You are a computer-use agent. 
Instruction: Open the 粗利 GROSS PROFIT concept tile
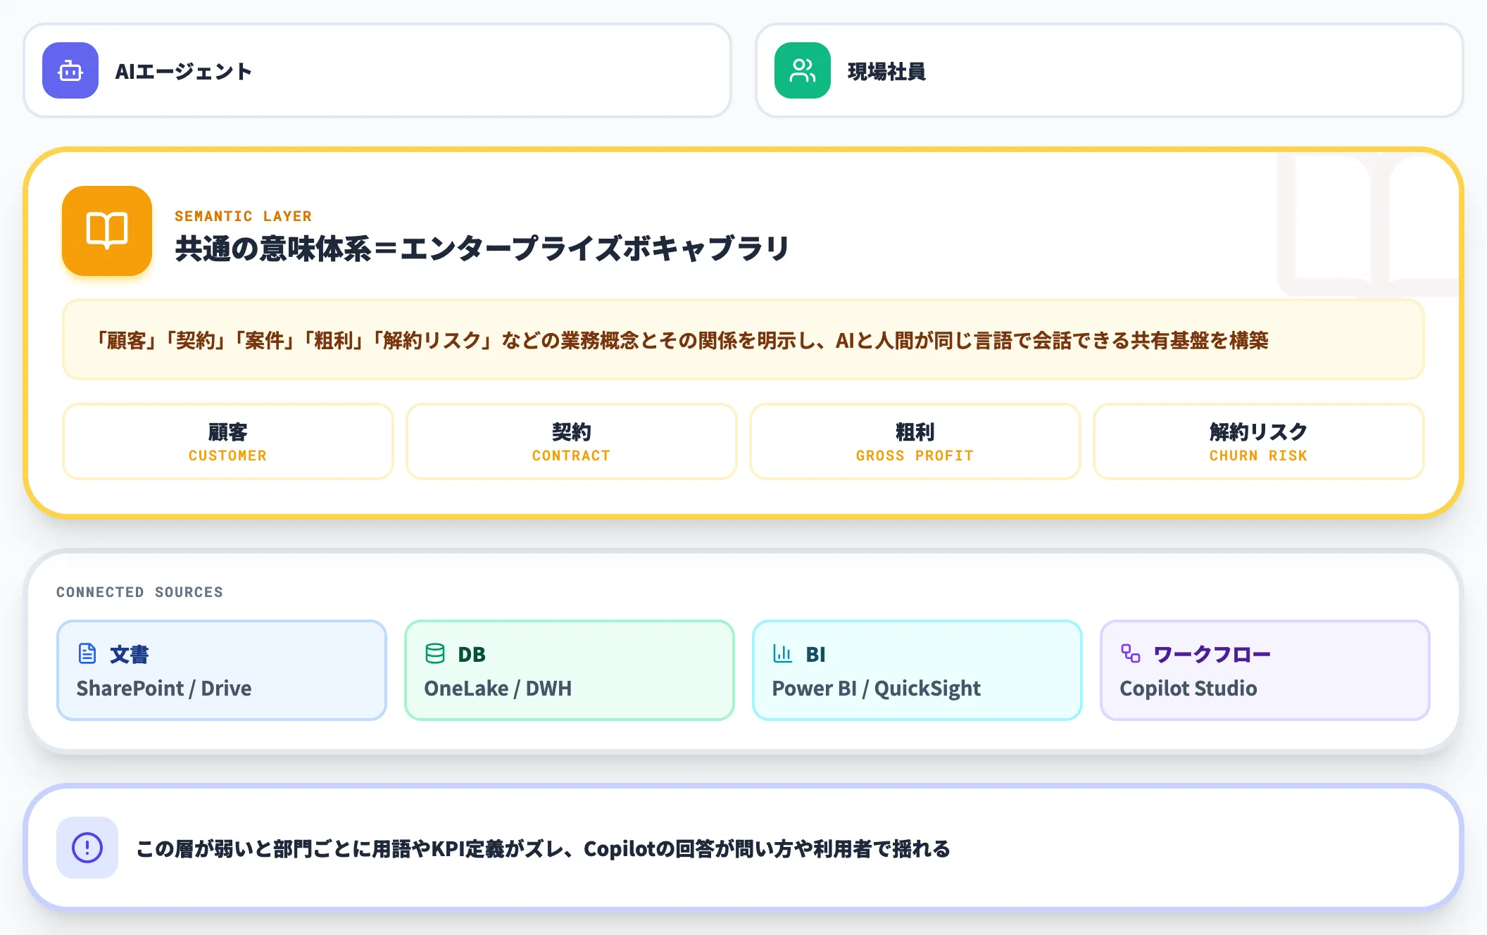click(915, 441)
